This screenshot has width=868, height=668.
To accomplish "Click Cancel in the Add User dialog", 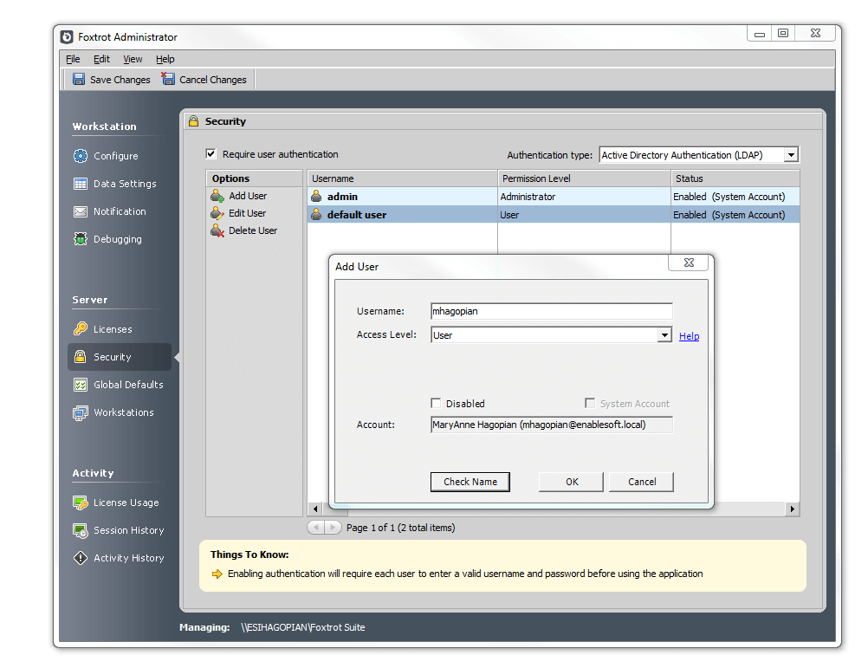I will click(642, 482).
